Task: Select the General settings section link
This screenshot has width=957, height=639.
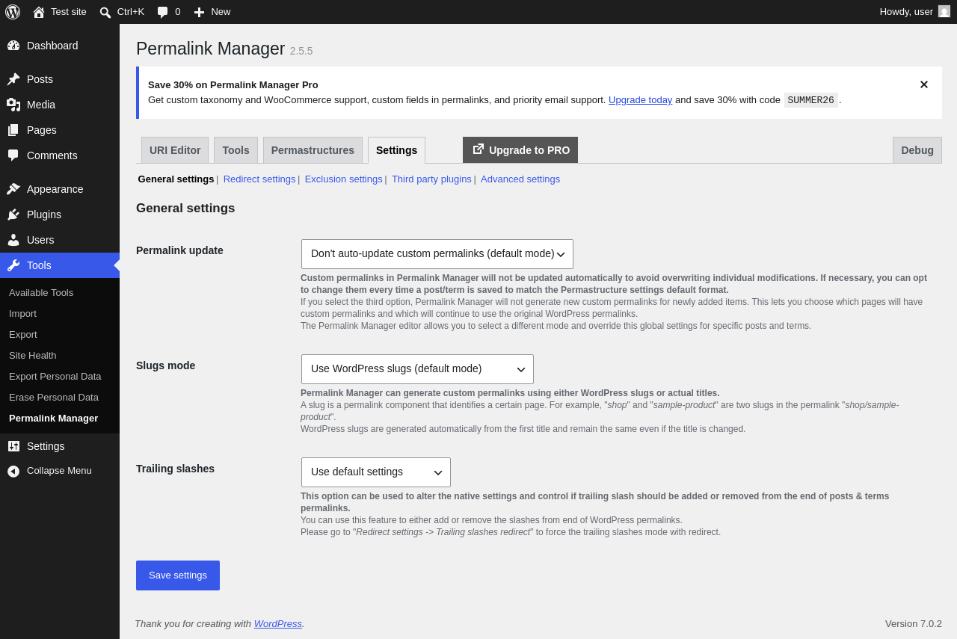Action: point(176,179)
